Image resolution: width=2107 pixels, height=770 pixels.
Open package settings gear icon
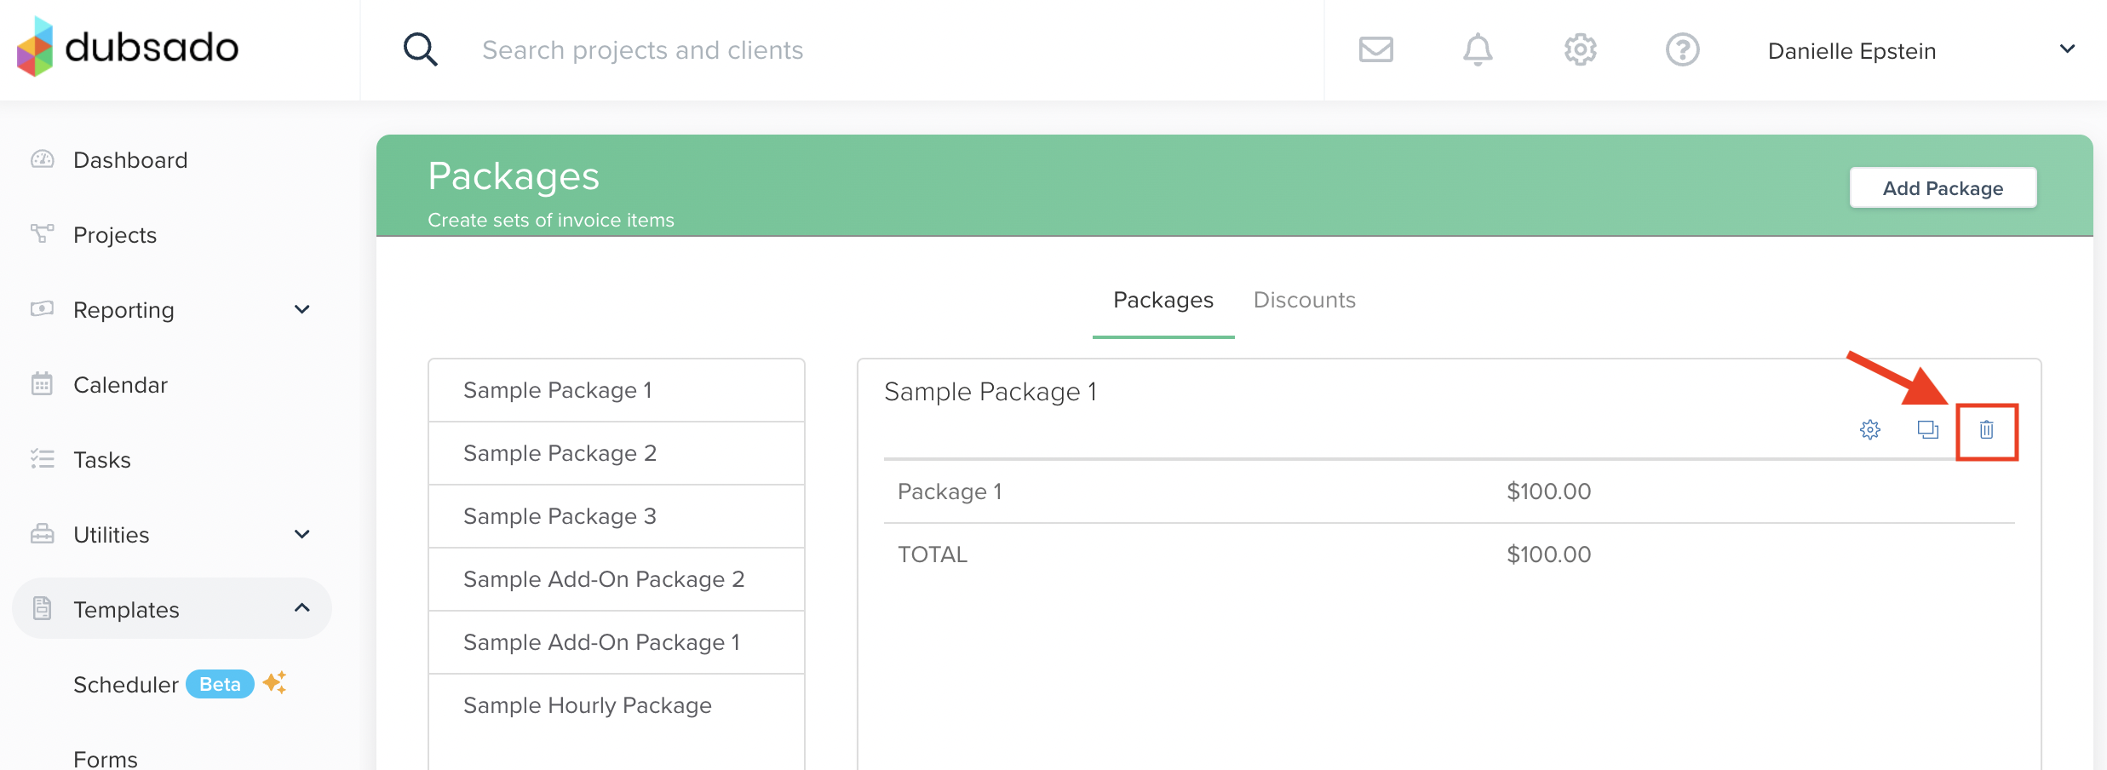[x=1869, y=430]
